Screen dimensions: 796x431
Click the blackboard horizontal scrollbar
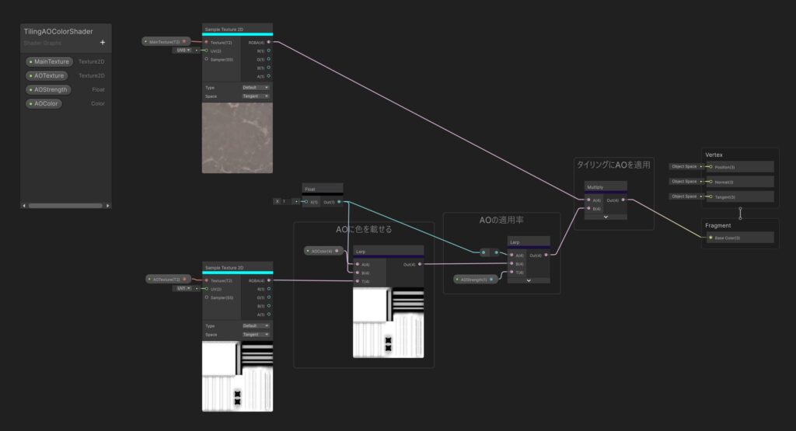tap(65, 205)
